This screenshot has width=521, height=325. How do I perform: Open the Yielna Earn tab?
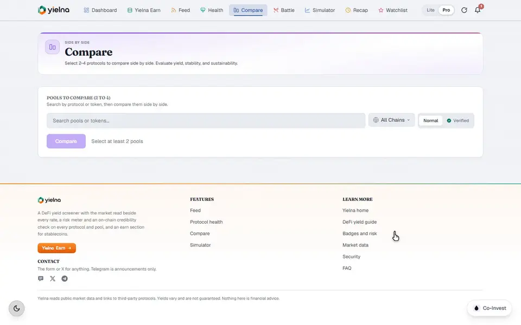[x=144, y=10]
